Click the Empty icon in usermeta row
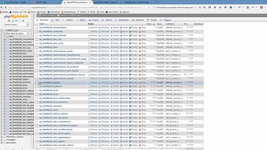Viewport: 267px width, 150px height. pos(130,106)
